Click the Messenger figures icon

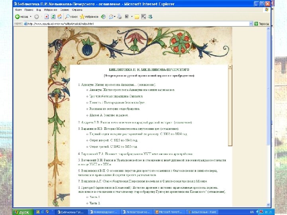click(150, 17)
